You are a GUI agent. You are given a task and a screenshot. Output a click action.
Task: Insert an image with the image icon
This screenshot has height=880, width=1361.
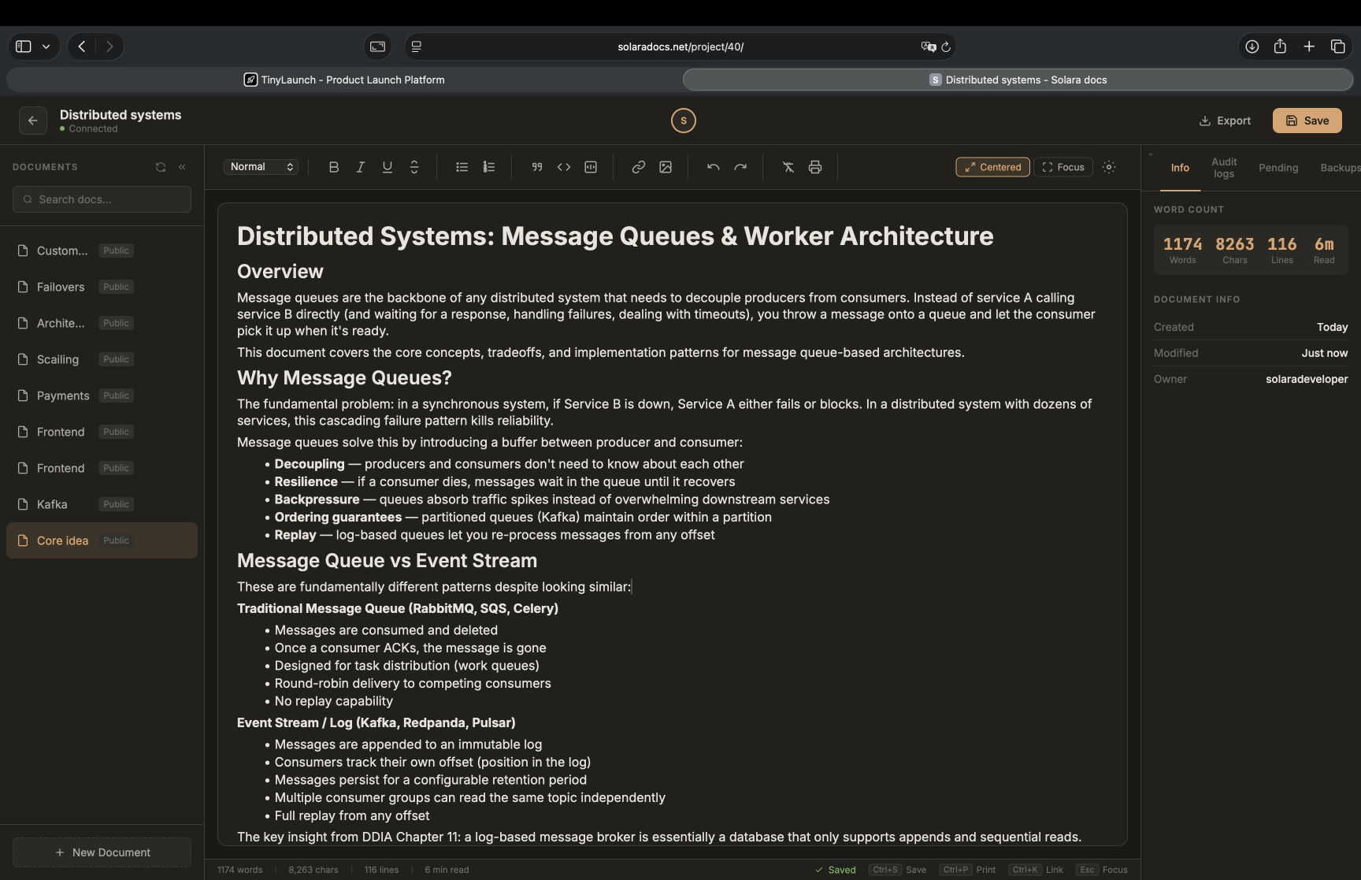(x=666, y=167)
